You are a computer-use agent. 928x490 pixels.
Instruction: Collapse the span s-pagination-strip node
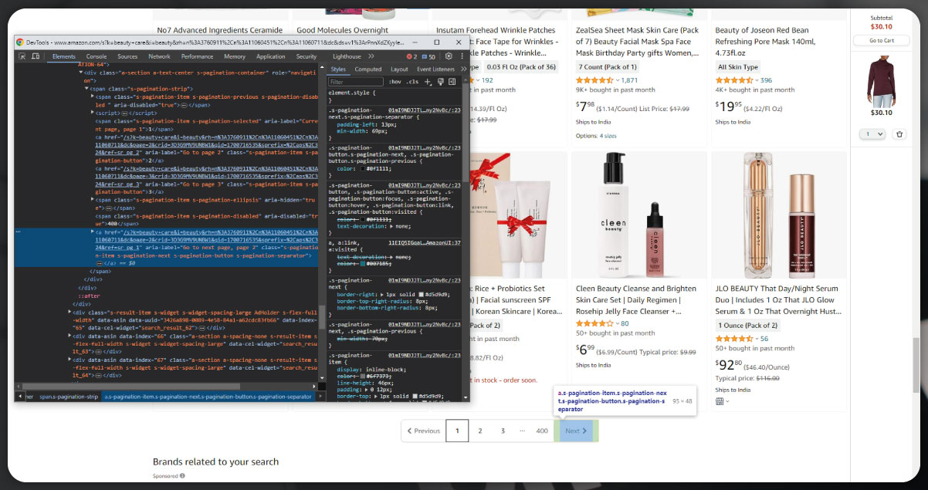(87, 89)
